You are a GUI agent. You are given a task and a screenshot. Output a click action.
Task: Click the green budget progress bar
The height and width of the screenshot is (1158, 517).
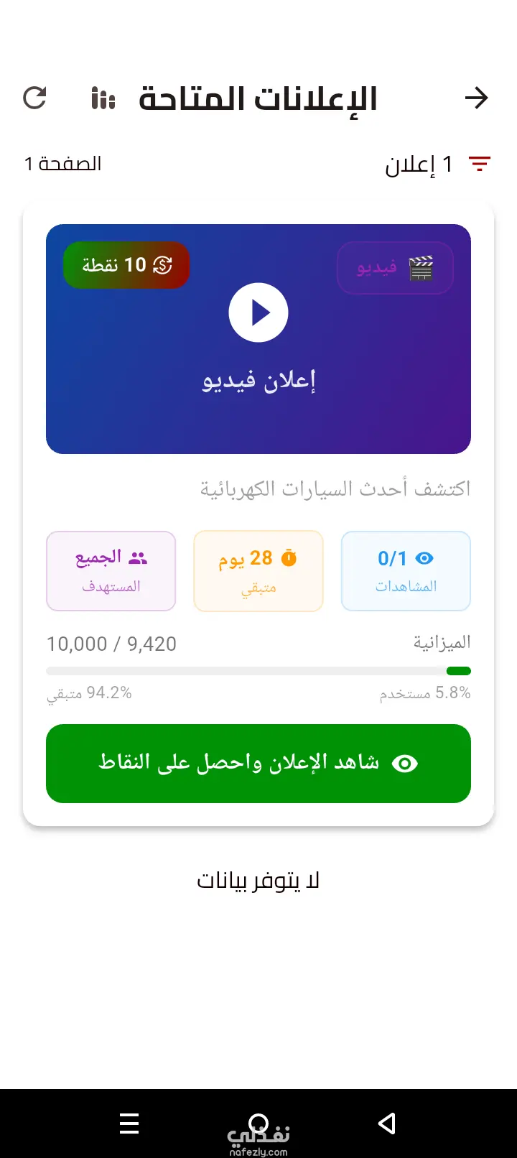point(258,671)
